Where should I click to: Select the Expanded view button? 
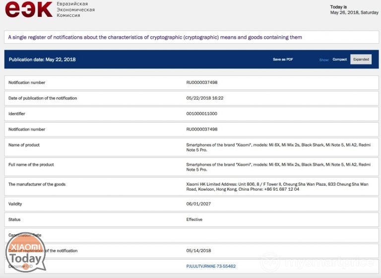point(361,60)
